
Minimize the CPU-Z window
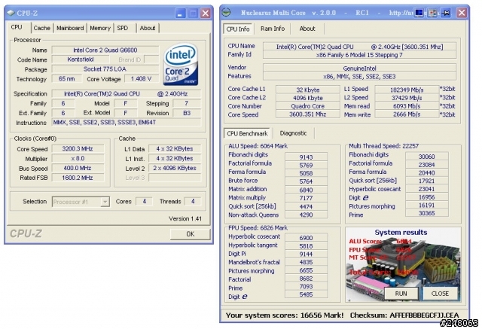(x=180, y=14)
